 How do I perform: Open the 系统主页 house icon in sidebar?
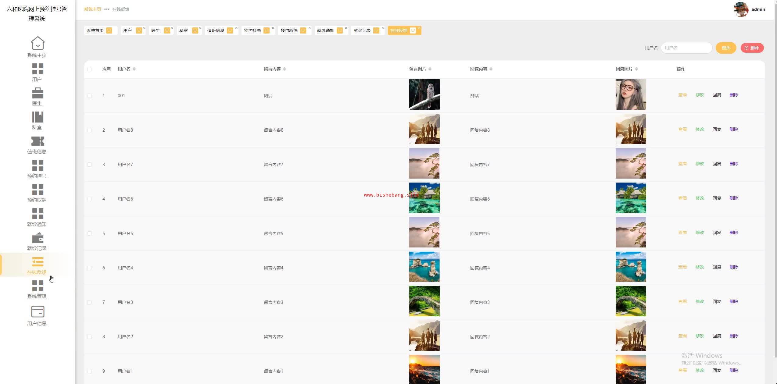click(38, 43)
